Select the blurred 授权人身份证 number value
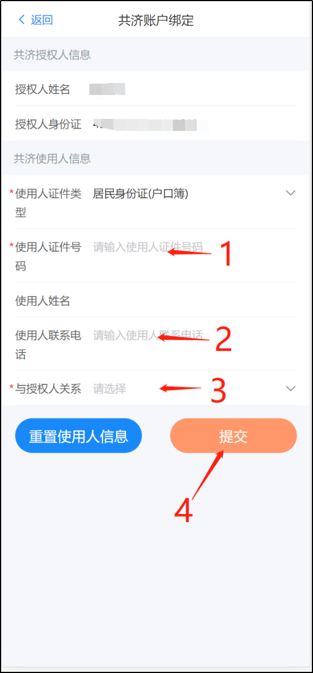 [145, 125]
